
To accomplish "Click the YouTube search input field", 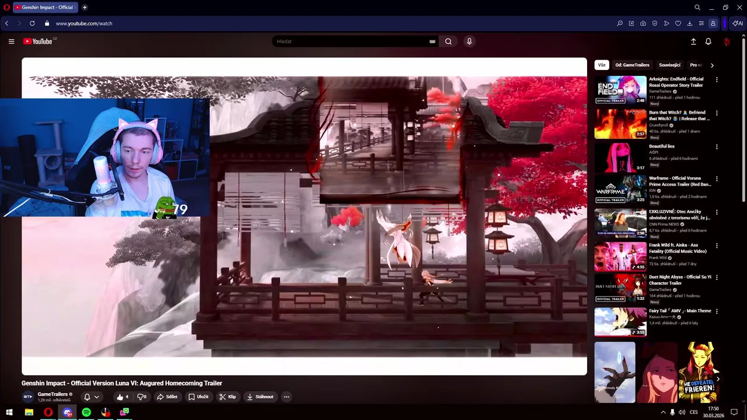I will pos(352,41).
